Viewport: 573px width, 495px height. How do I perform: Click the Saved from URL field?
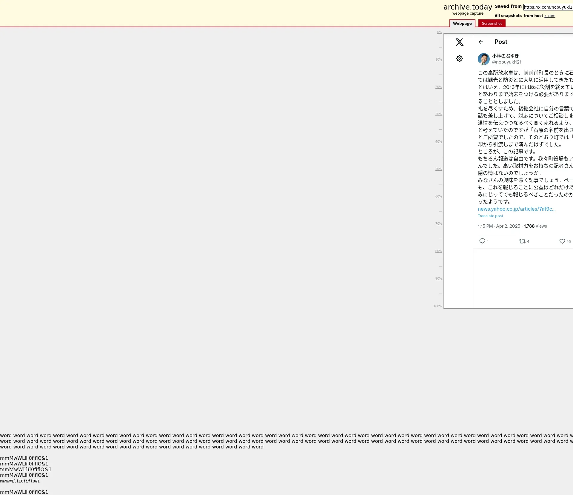click(x=548, y=7)
